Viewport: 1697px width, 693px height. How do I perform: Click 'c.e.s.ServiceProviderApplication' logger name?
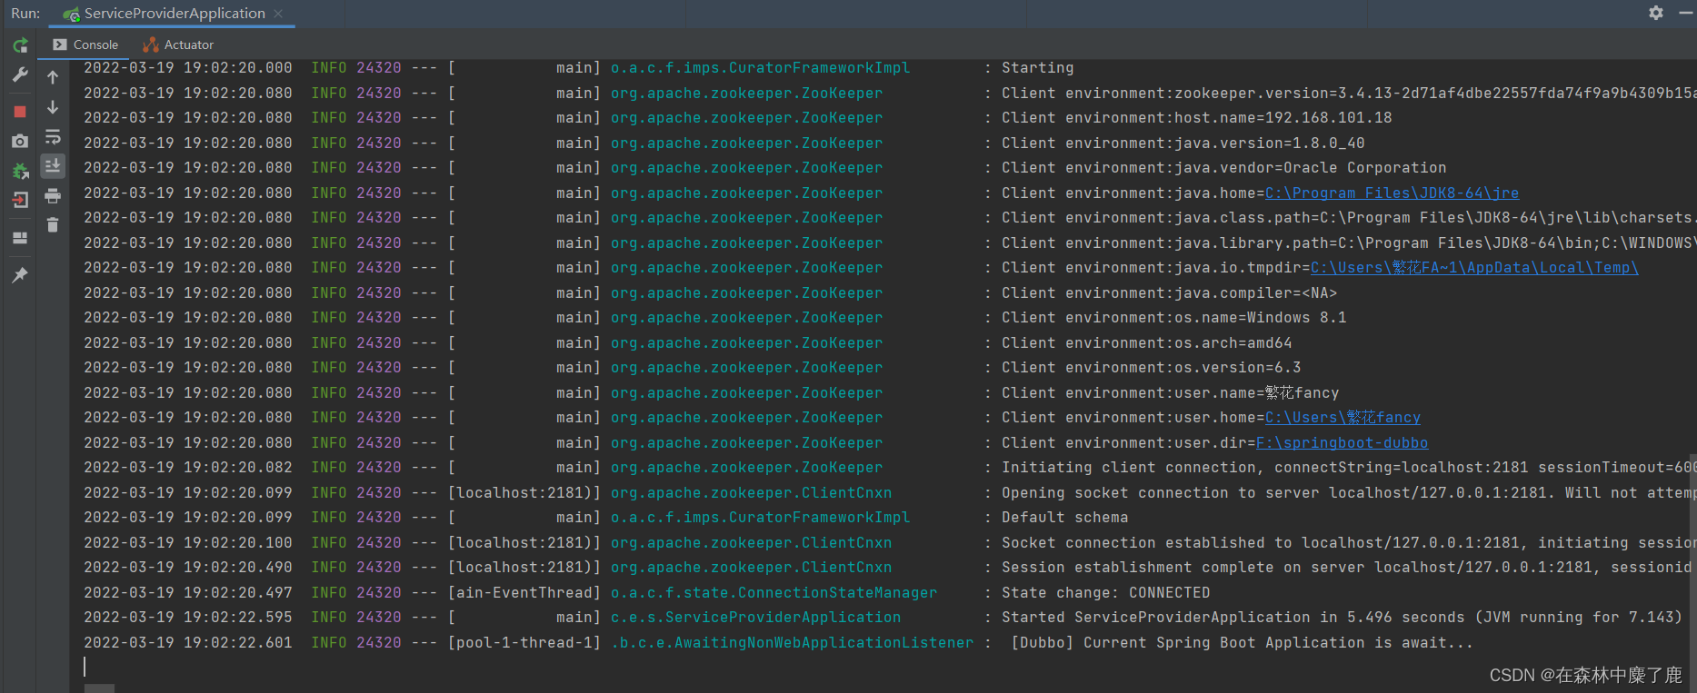(755, 618)
